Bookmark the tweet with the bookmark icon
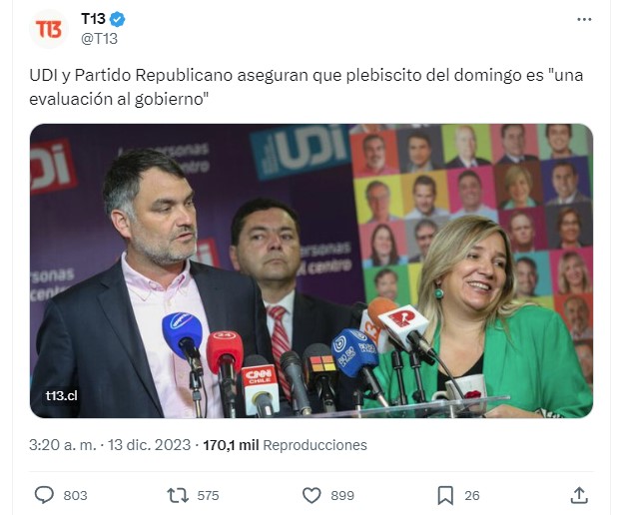621x515 pixels. (x=445, y=495)
